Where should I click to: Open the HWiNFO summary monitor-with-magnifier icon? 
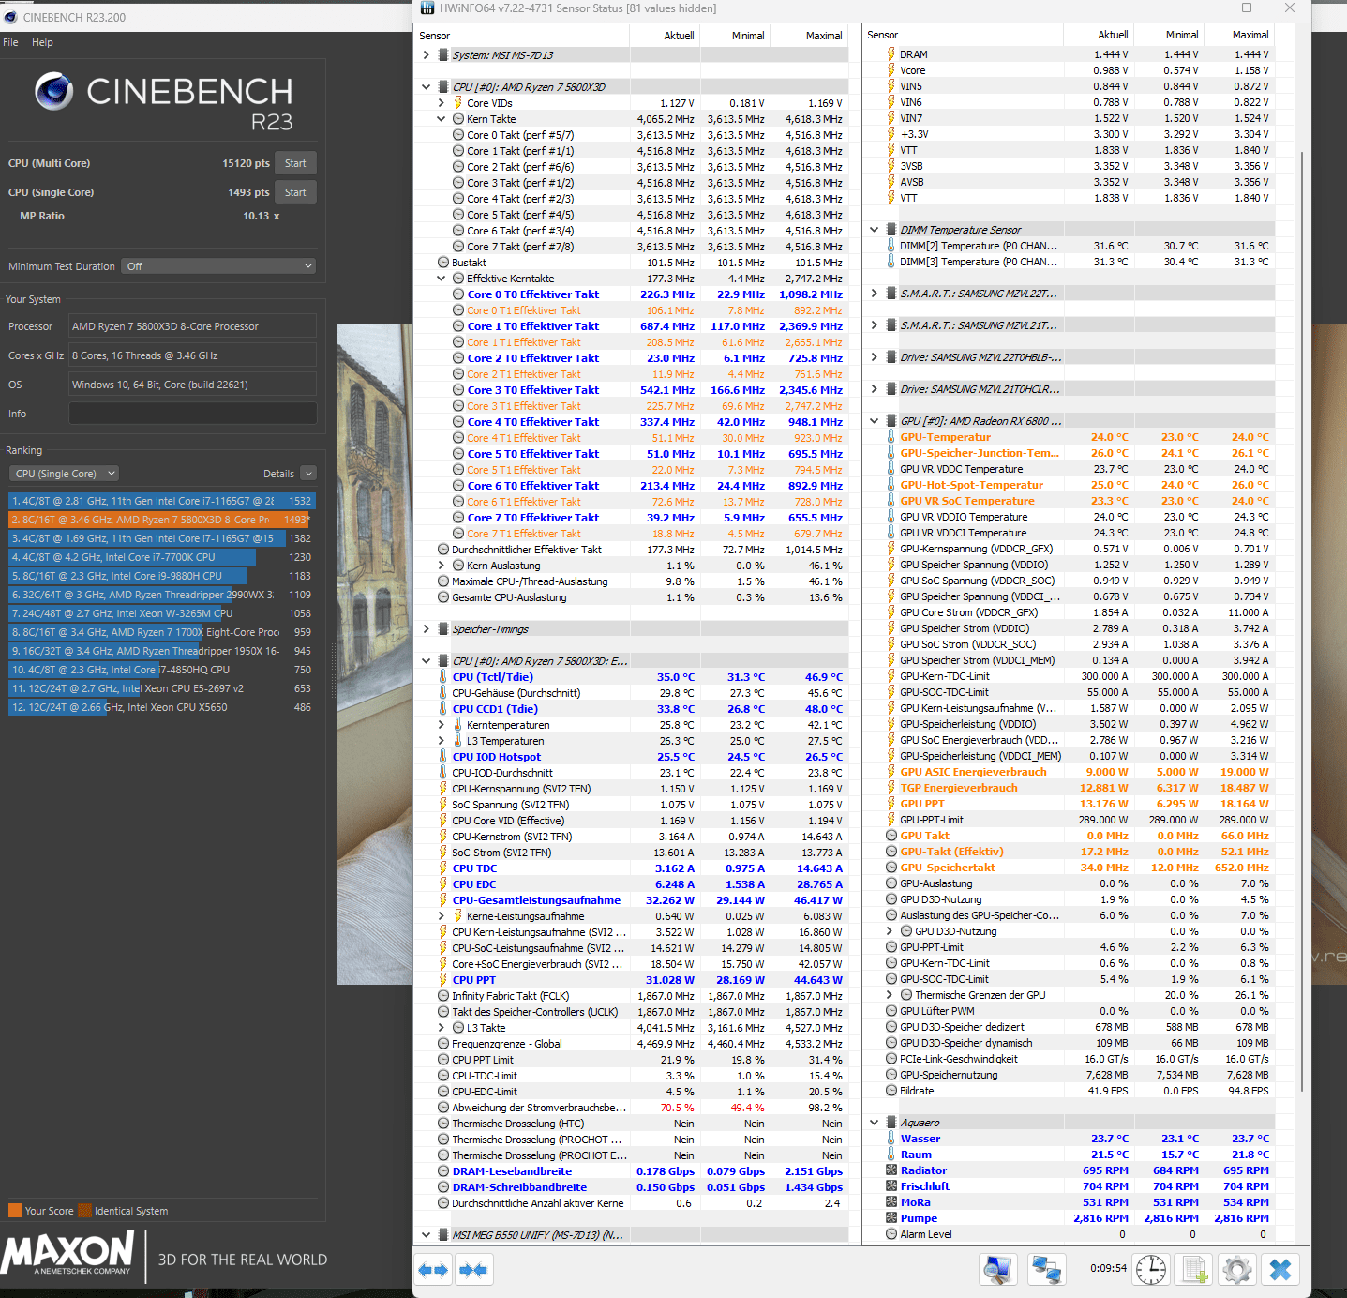[998, 1270]
